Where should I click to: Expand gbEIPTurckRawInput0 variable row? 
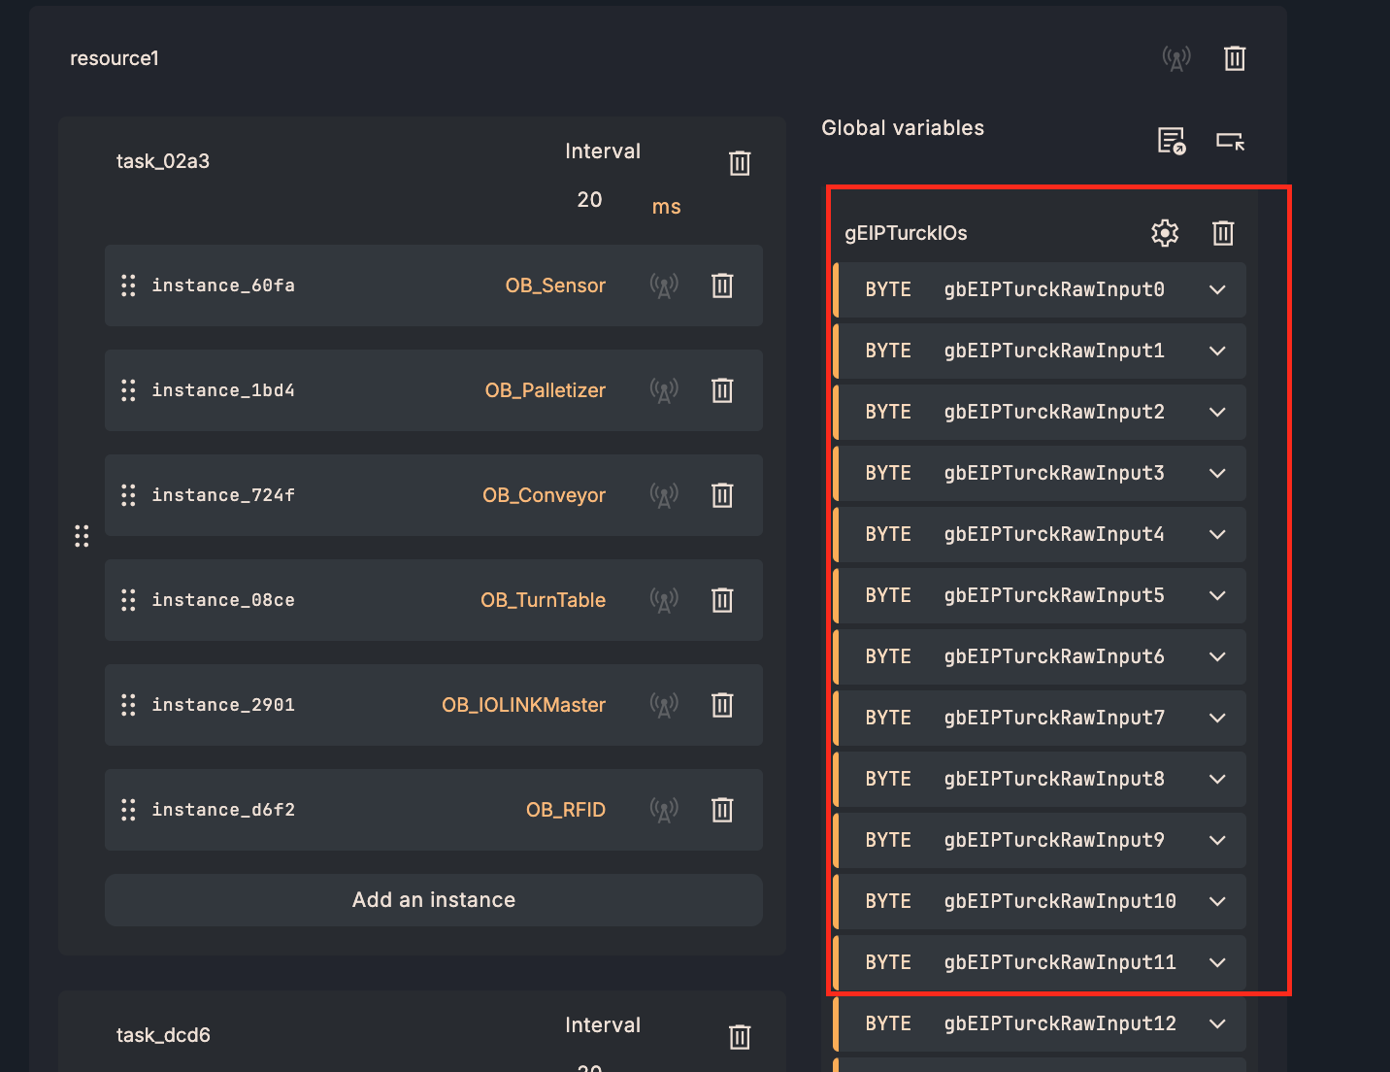tap(1217, 289)
